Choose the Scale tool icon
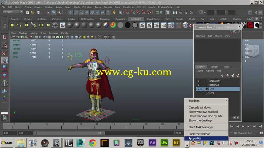Screen dimensions: 264x148 coord(5,75)
